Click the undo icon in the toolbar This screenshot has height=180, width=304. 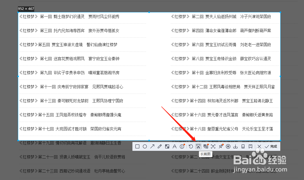[191, 146]
